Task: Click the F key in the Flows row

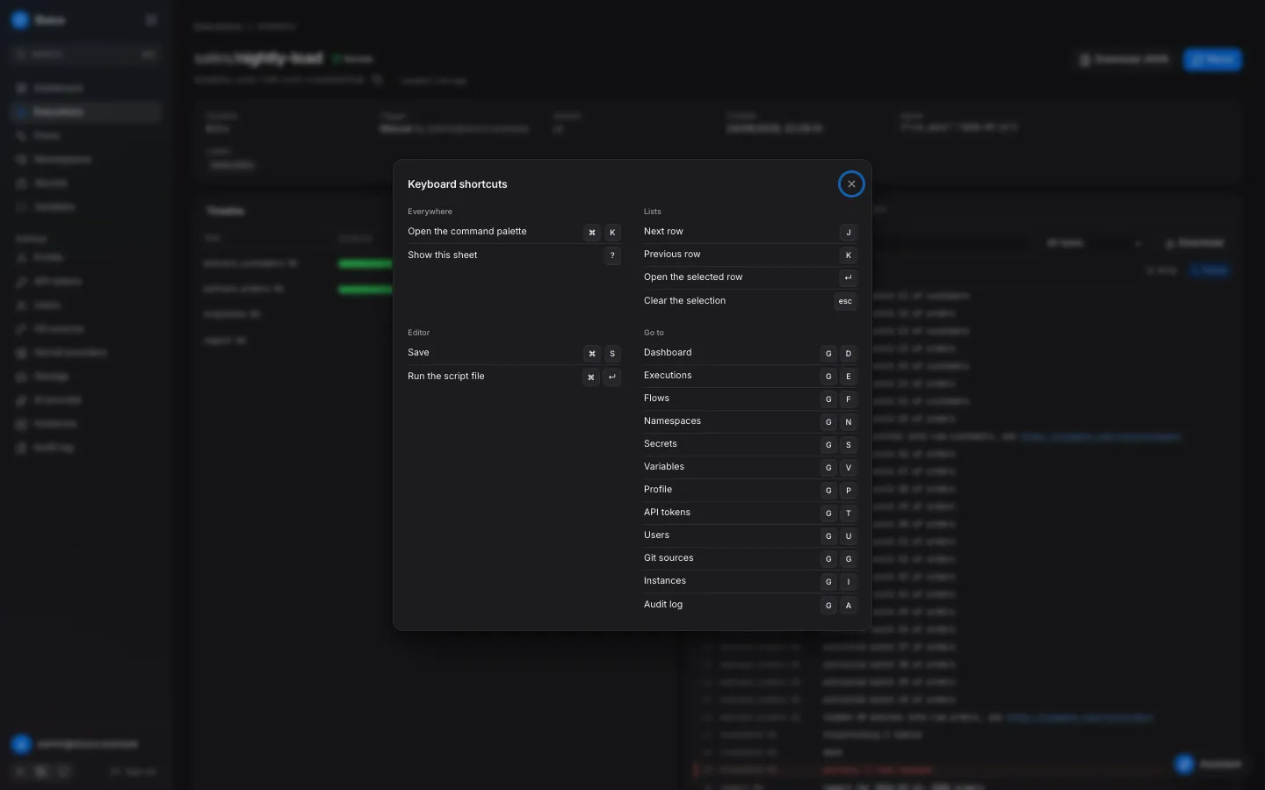Action: point(849,399)
